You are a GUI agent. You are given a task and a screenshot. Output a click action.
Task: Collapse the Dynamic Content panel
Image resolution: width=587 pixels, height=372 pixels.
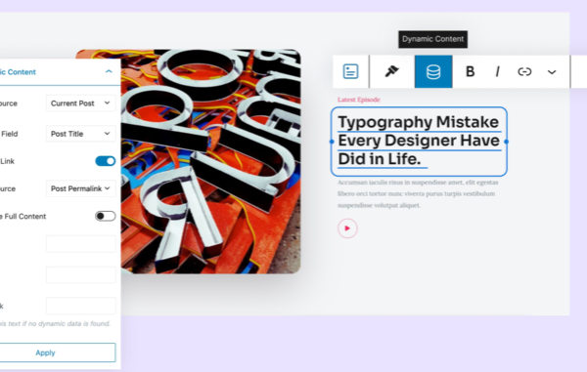tap(109, 71)
